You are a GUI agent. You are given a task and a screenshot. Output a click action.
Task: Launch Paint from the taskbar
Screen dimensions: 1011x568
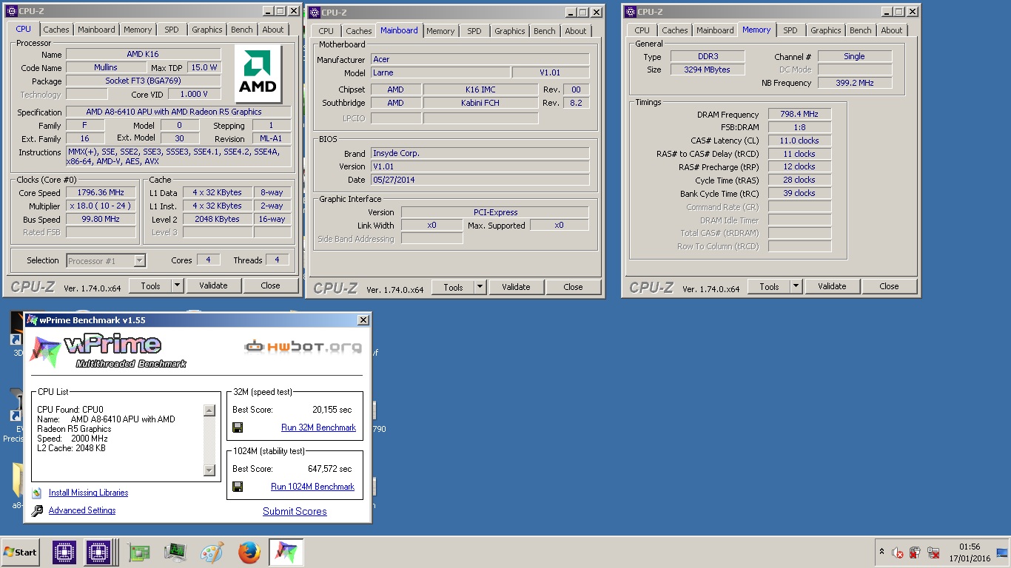pos(212,552)
